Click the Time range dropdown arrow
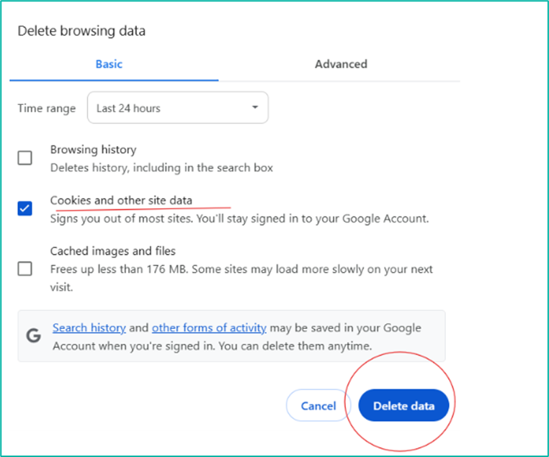 [x=255, y=107]
